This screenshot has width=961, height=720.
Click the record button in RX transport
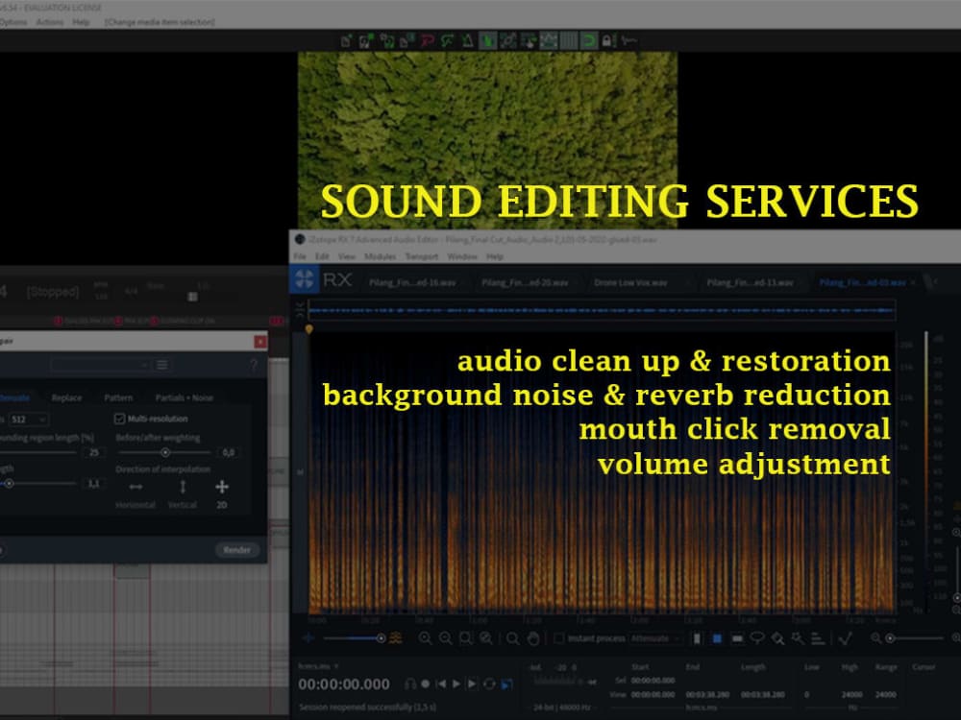(x=426, y=684)
